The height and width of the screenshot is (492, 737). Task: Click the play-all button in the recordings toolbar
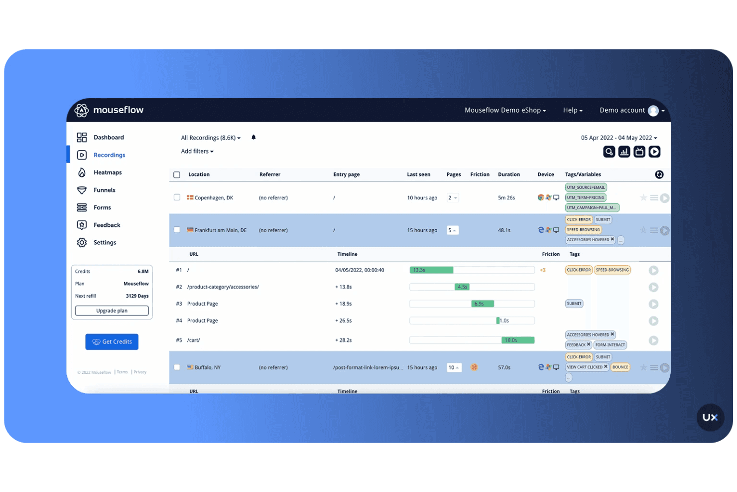[x=654, y=152]
